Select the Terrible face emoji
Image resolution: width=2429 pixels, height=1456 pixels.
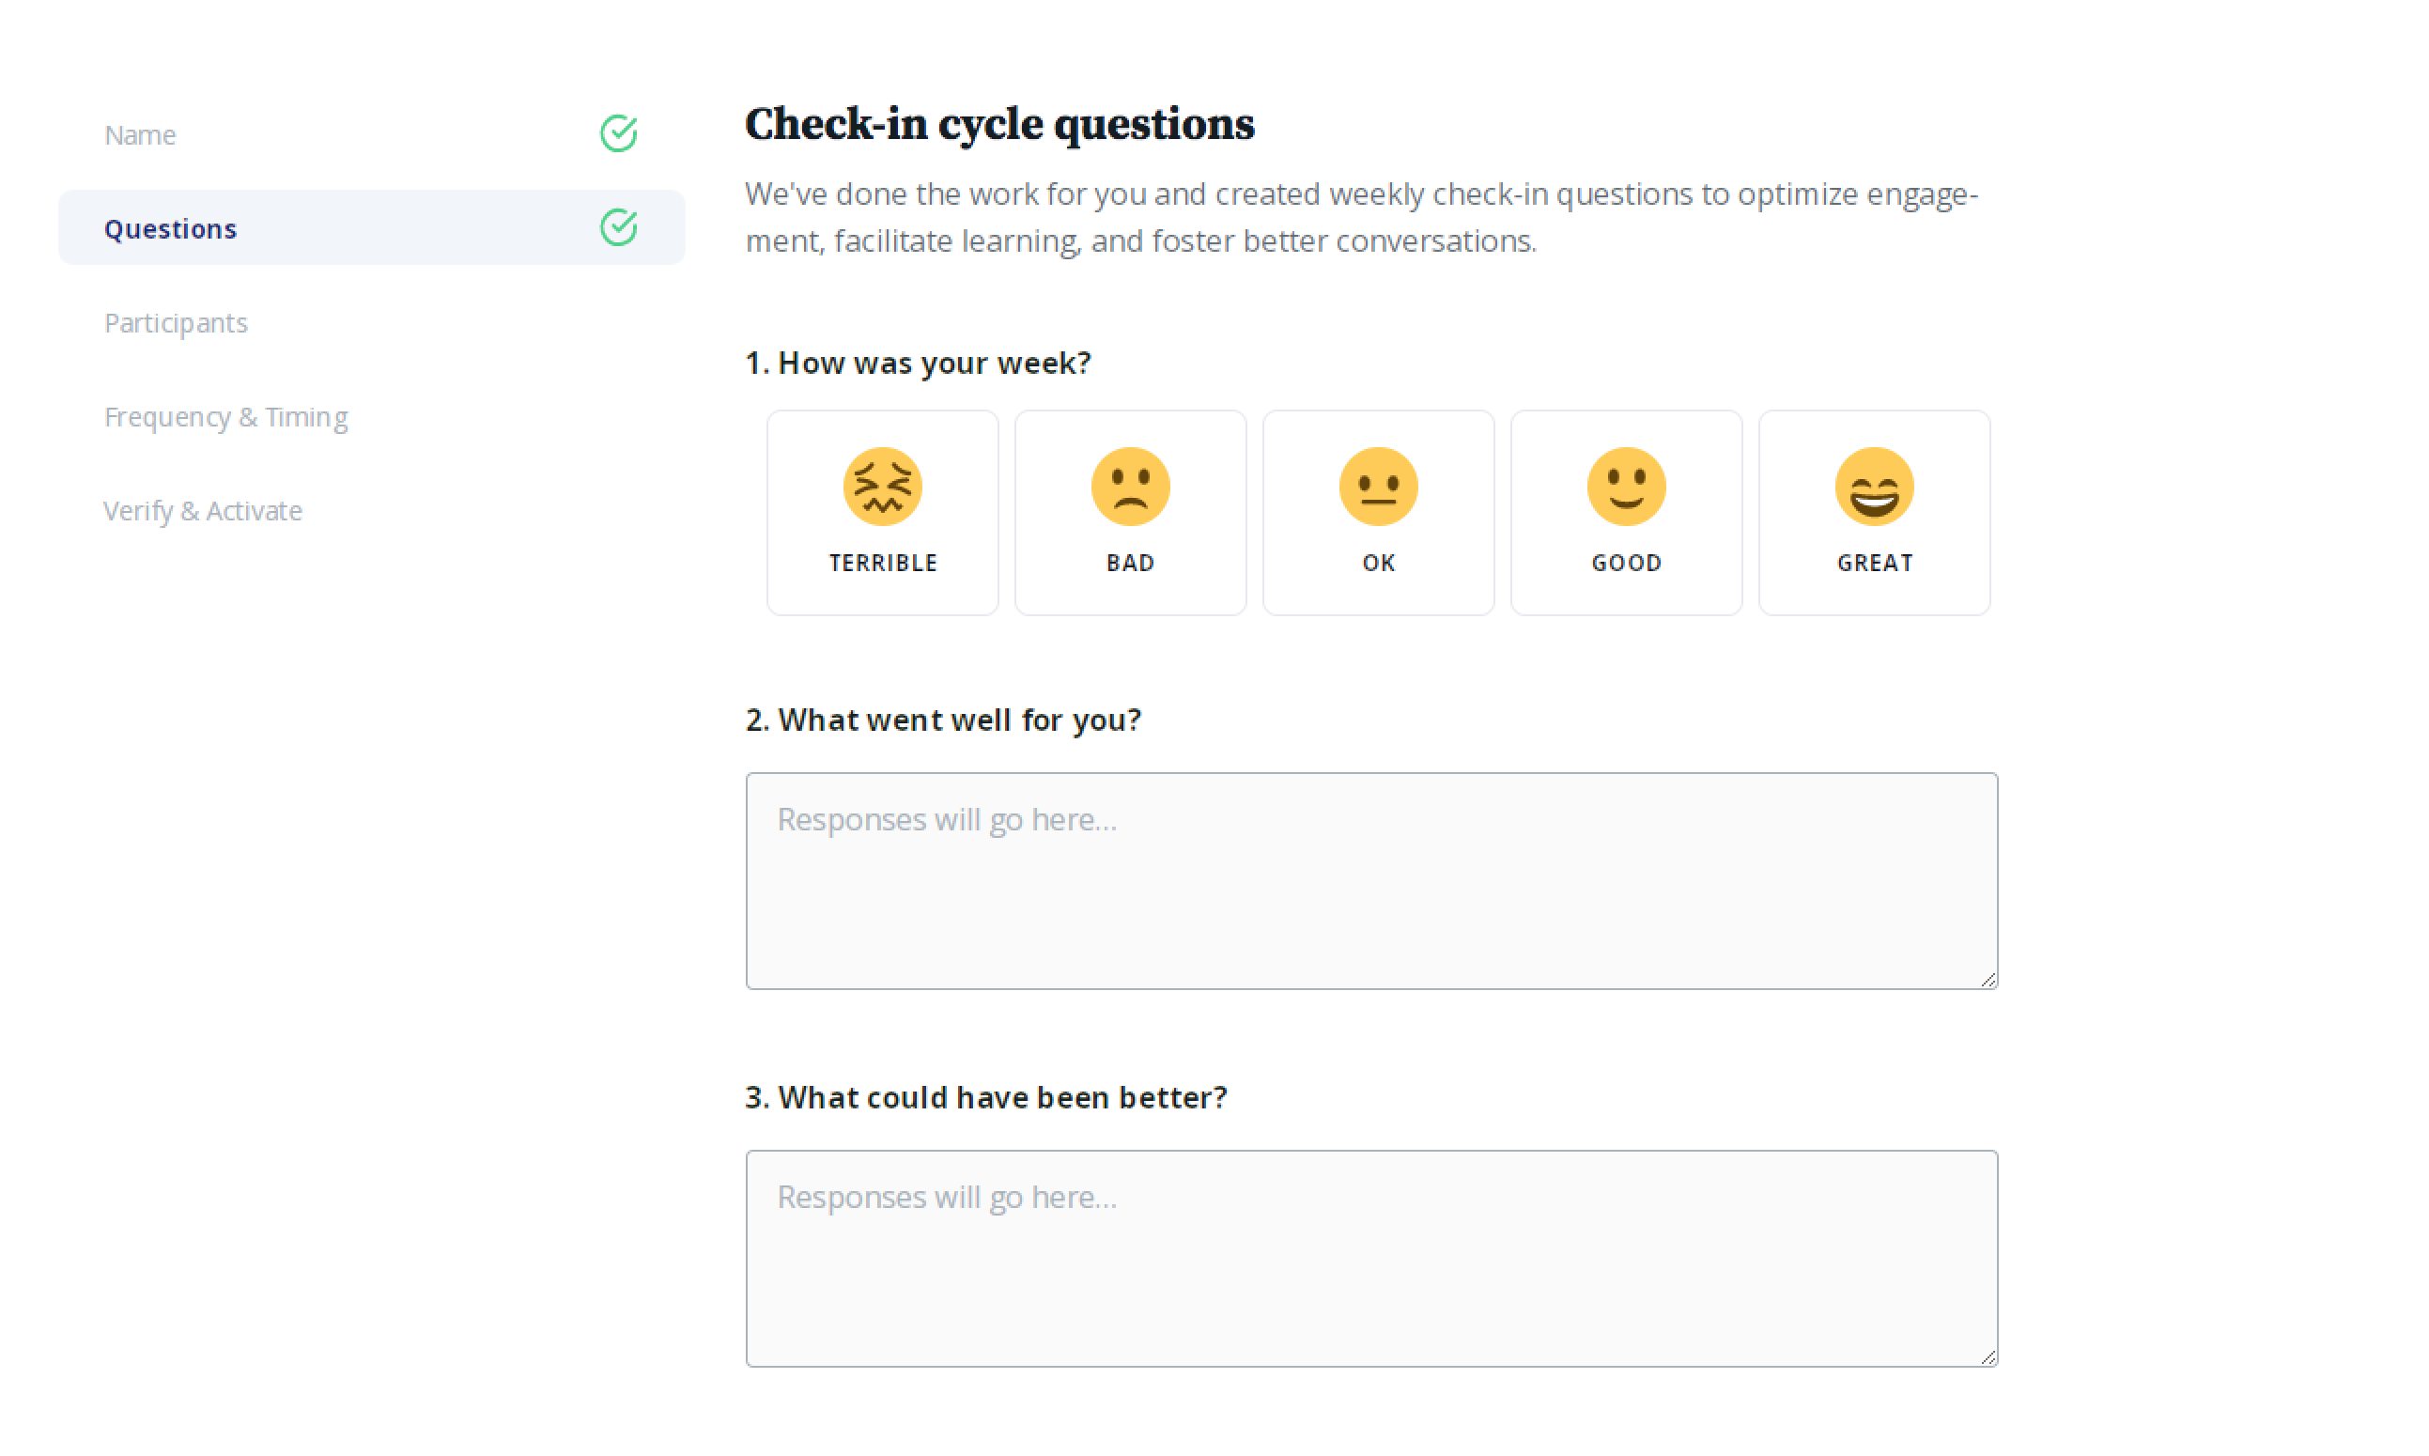[882, 487]
